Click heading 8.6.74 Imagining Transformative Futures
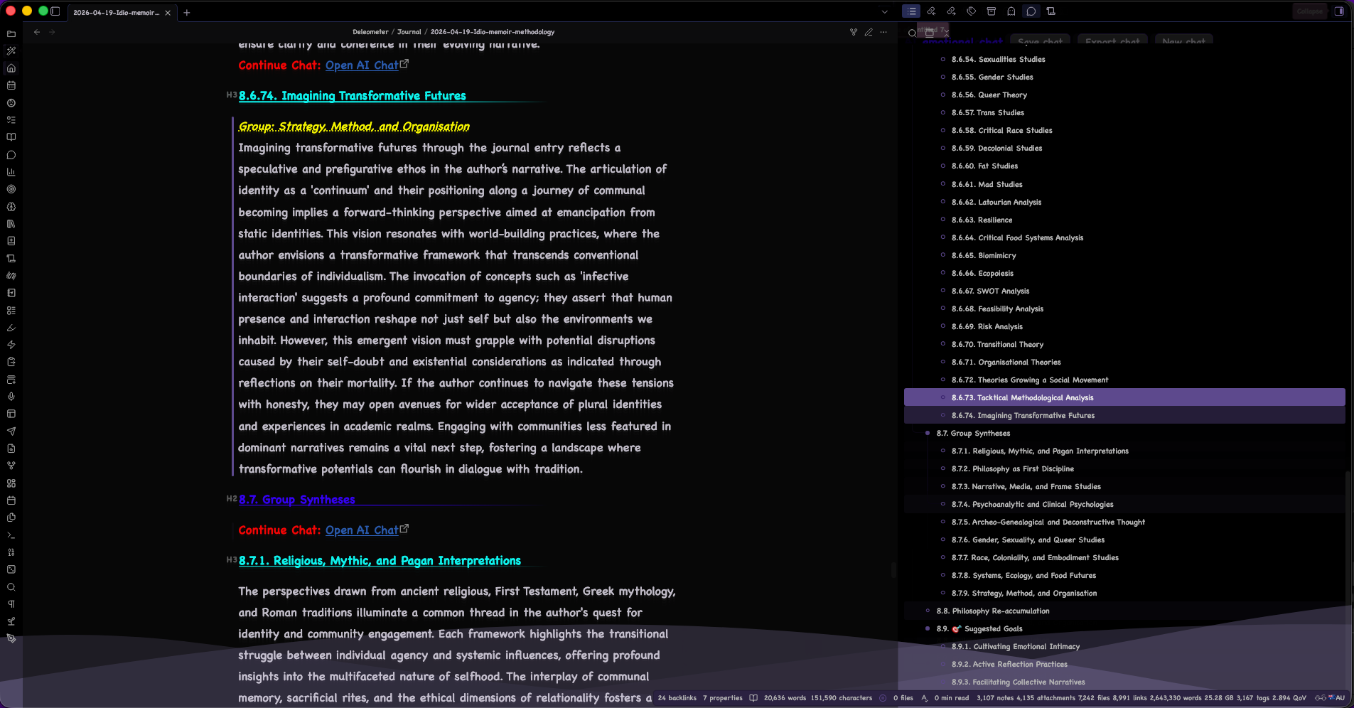 [x=352, y=96]
